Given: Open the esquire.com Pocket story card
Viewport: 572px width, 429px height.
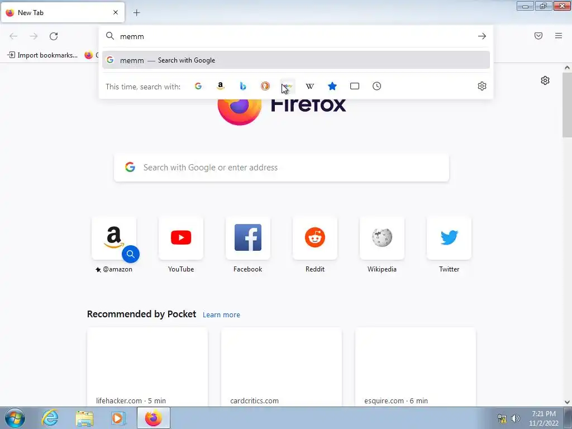Looking at the screenshot, I should click(415, 367).
